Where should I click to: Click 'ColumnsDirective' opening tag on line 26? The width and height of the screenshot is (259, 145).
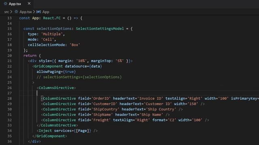click(x=56, y=88)
